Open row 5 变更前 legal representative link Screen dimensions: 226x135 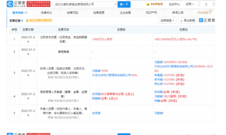click(x=96, y=113)
